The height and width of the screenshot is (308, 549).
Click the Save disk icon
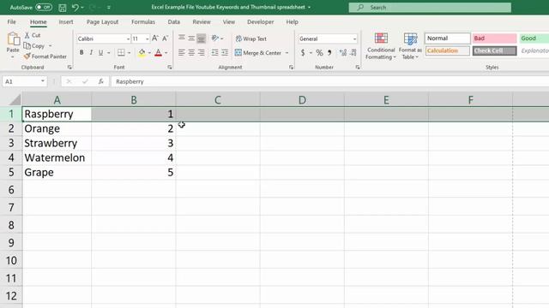[x=63, y=8]
